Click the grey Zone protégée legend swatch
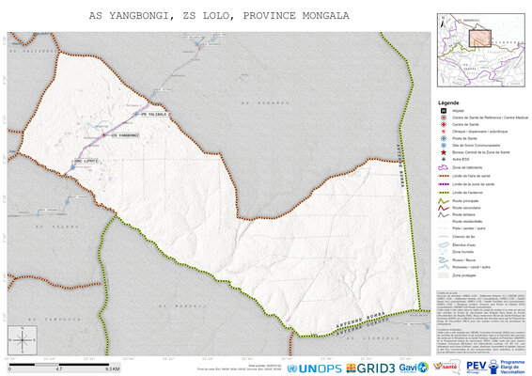The height and width of the screenshot is (376, 532). pyautogui.click(x=444, y=275)
